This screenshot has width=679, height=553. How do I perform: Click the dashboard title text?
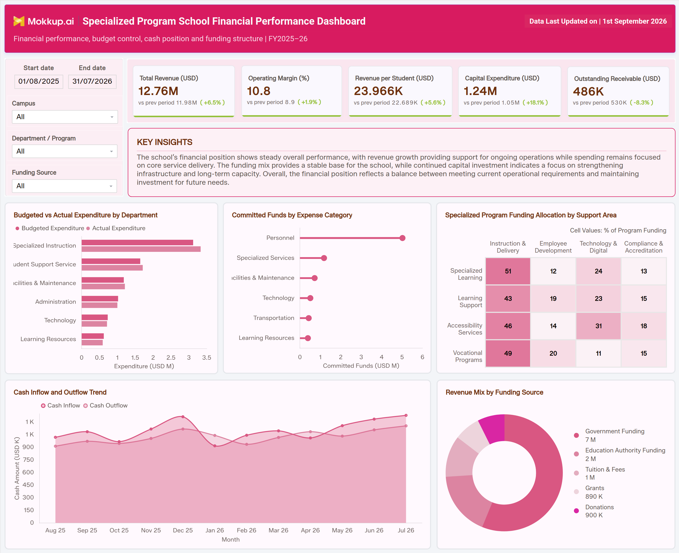click(224, 21)
